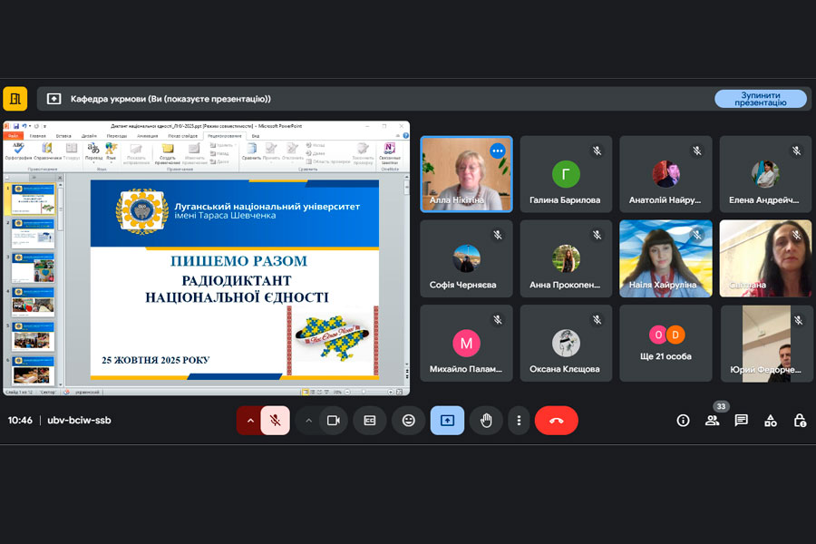The width and height of the screenshot is (816, 544).
Task: Switch to slide sorter view in status bar
Action: coord(313,392)
